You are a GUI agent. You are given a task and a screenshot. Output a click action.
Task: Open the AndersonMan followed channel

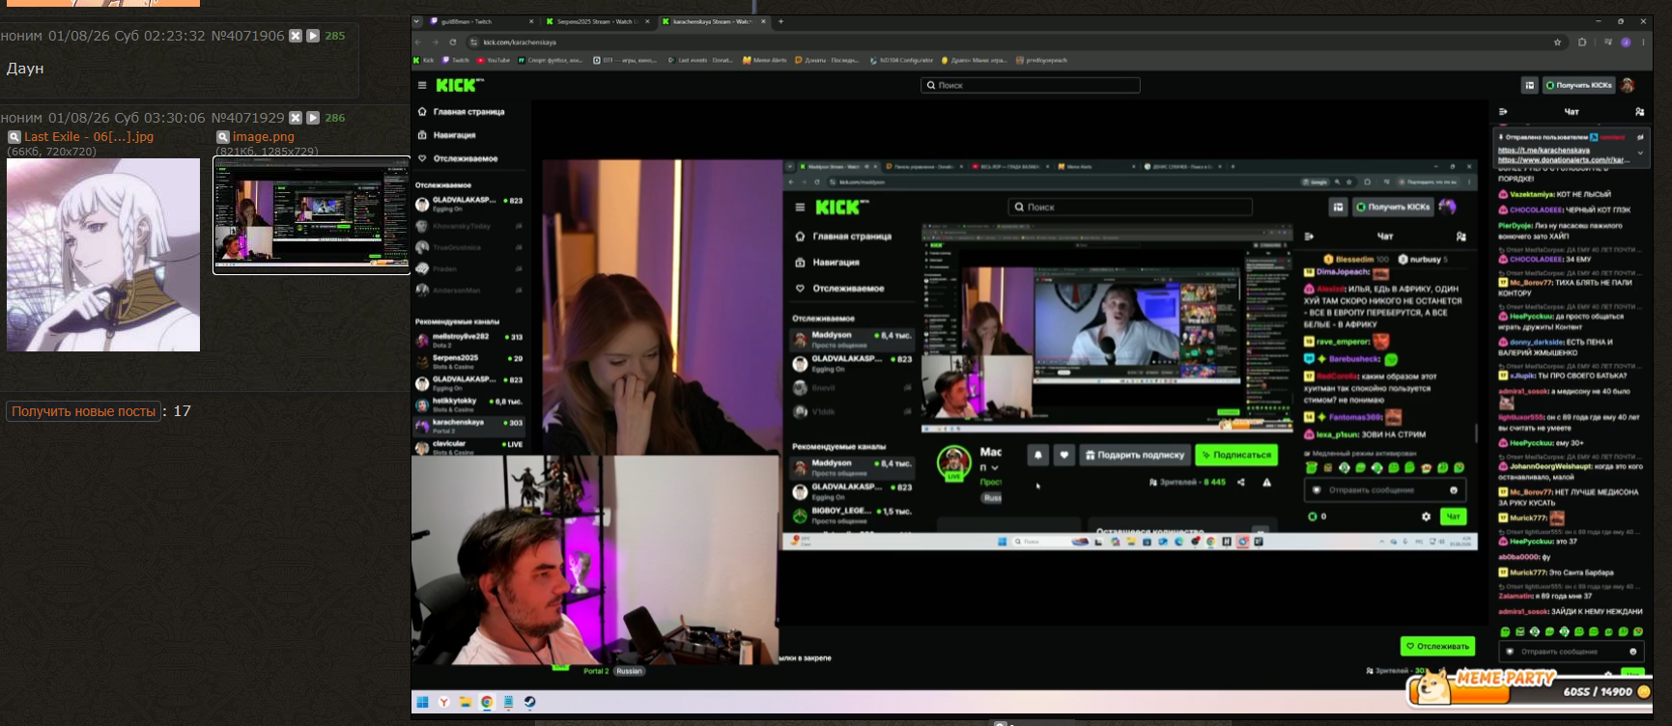(468, 290)
